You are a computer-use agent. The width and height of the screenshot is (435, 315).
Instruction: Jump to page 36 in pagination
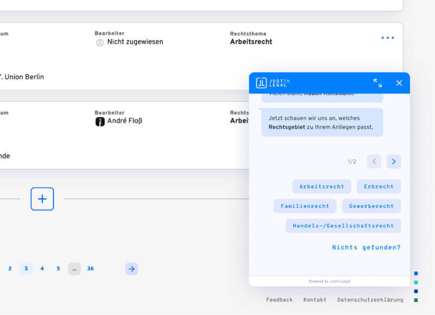[x=91, y=269]
